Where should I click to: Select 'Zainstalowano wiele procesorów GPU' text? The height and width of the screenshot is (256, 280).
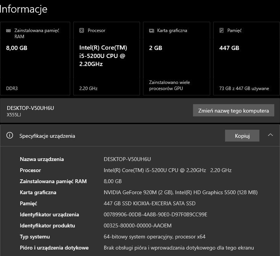click(x=169, y=85)
